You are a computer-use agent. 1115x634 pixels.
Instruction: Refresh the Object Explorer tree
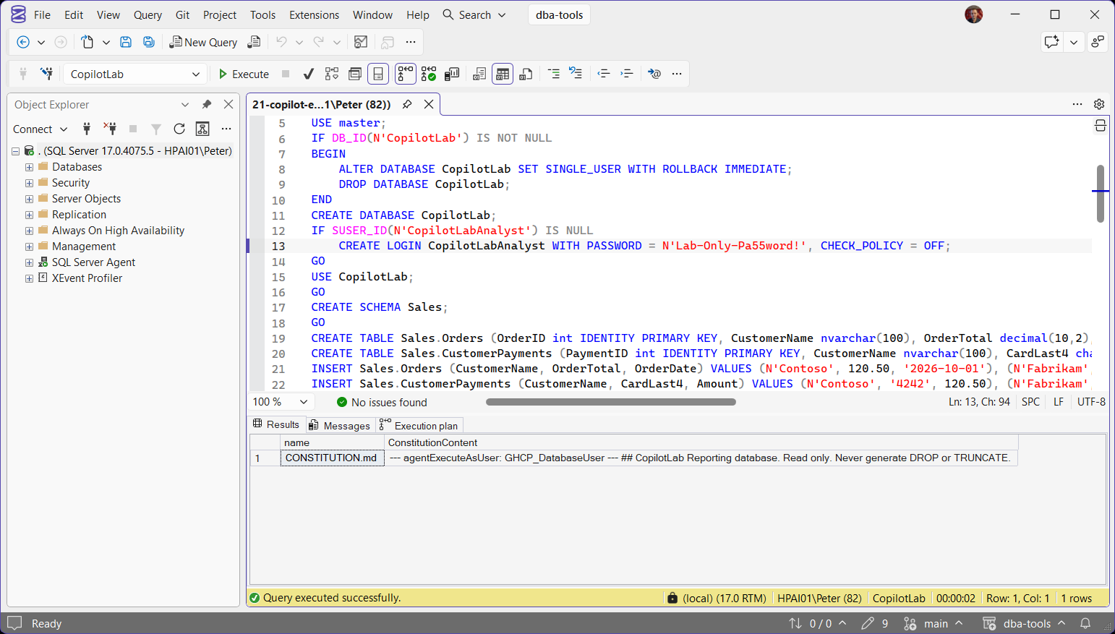(179, 129)
